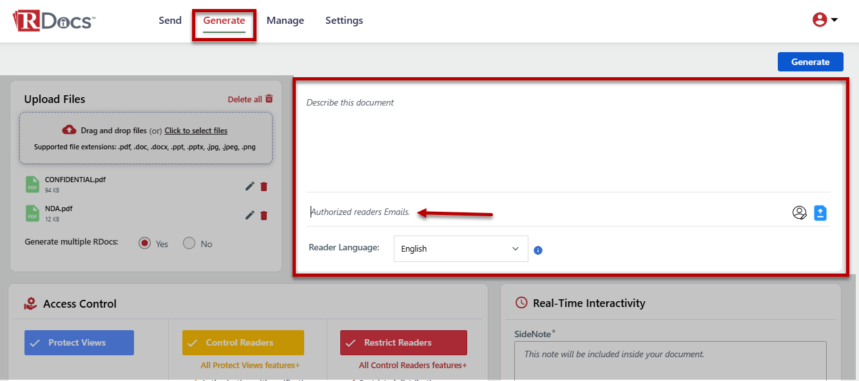Show Reader Language info tooltip icon
Screen dimensions: 859x381
pos(538,250)
